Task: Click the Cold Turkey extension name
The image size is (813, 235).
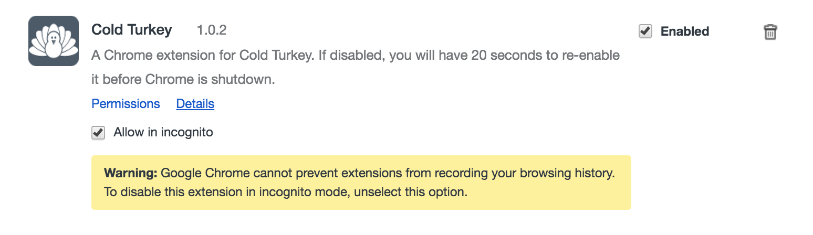Action: 131,30
